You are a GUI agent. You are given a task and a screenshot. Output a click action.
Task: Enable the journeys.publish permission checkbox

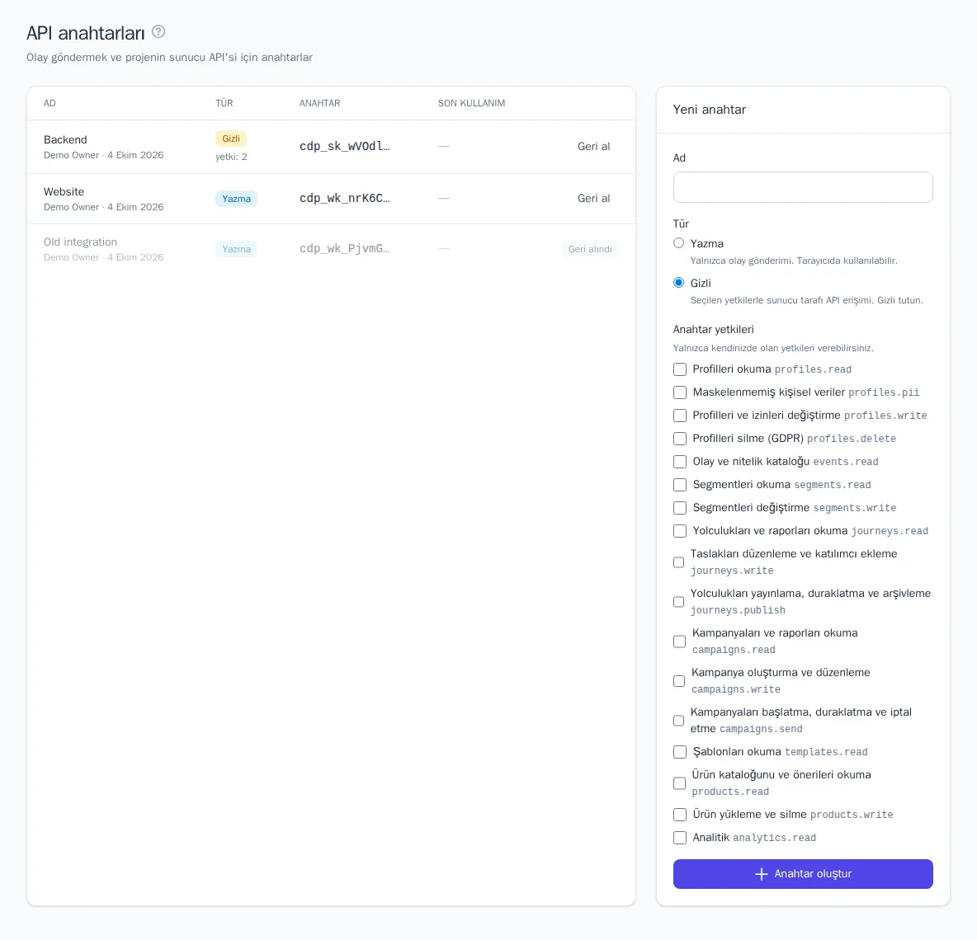coord(678,602)
